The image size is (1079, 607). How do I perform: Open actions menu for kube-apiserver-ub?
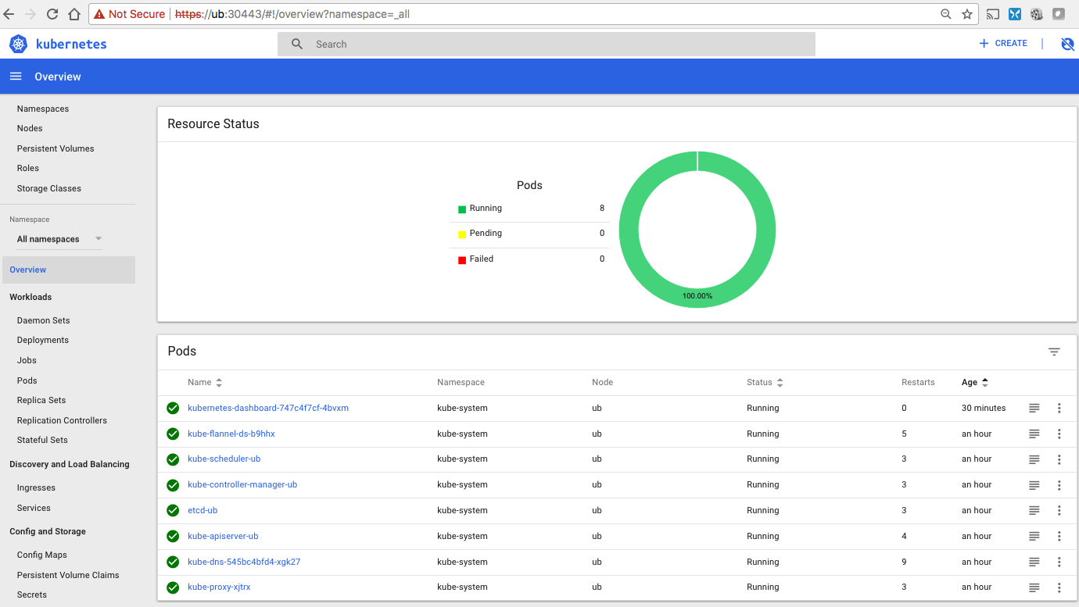[1059, 536]
